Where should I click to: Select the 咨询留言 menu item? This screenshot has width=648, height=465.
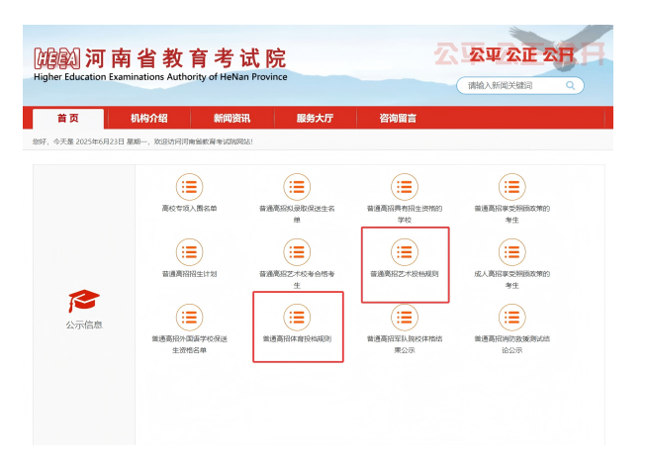pyautogui.click(x=398, y=119)
